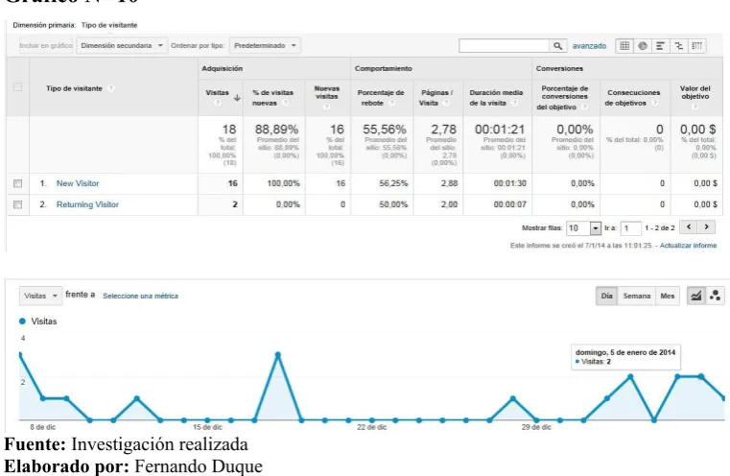Show the motion chart dots icon
This screenshot has height=476, width=730.
pyautogui.click(x=715, y=296)
